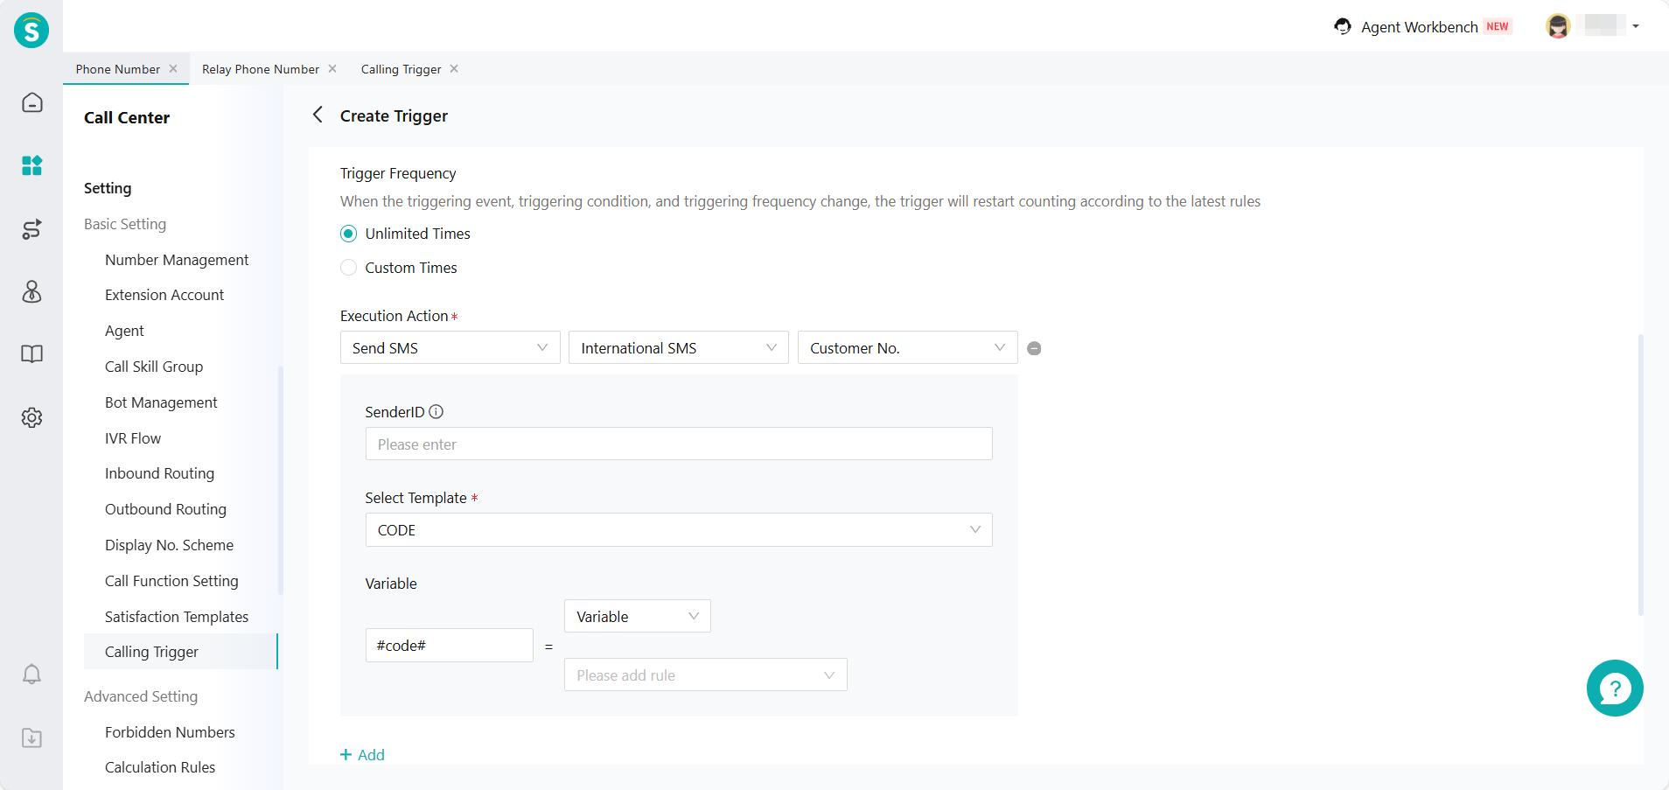Open Agent Workbench
This screenshot has width=1669, height=790.
[x=1418, y=27]
